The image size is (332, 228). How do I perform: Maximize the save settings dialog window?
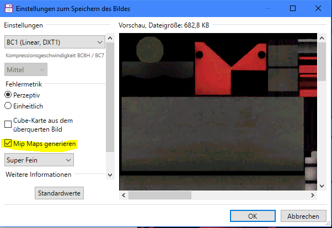pos(292,9)
